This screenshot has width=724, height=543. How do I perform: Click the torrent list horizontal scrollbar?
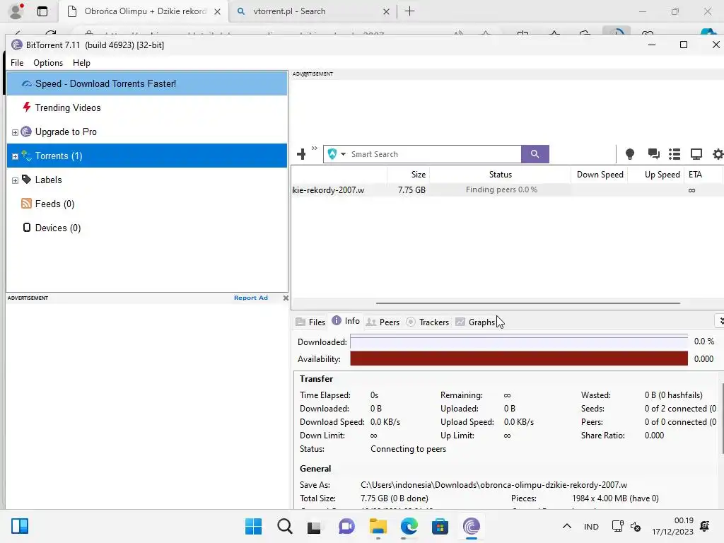coord(527,303)
